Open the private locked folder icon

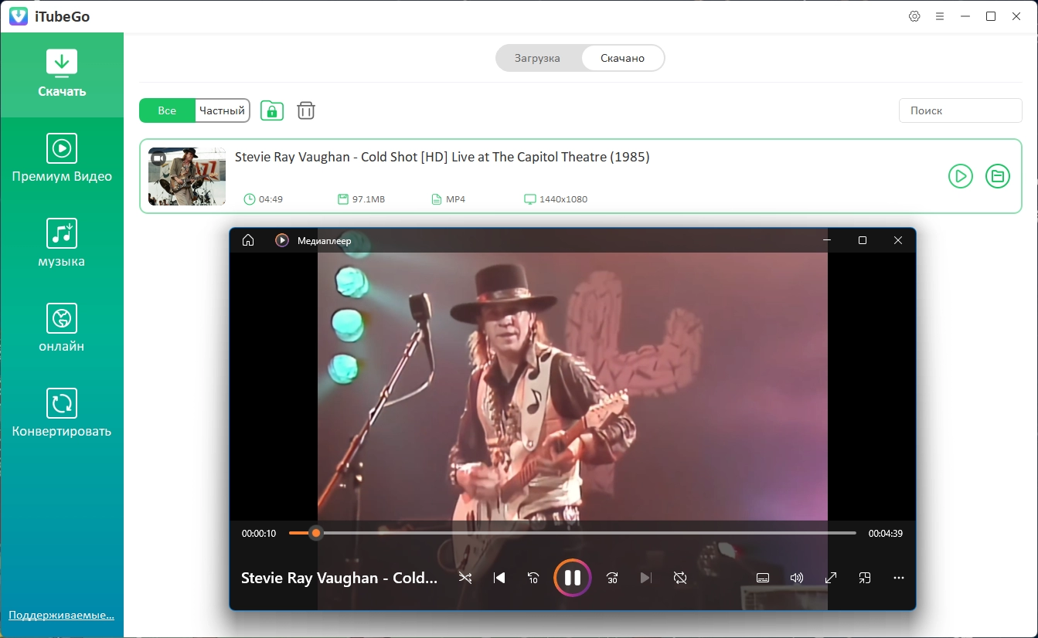[x=271, y=110]
